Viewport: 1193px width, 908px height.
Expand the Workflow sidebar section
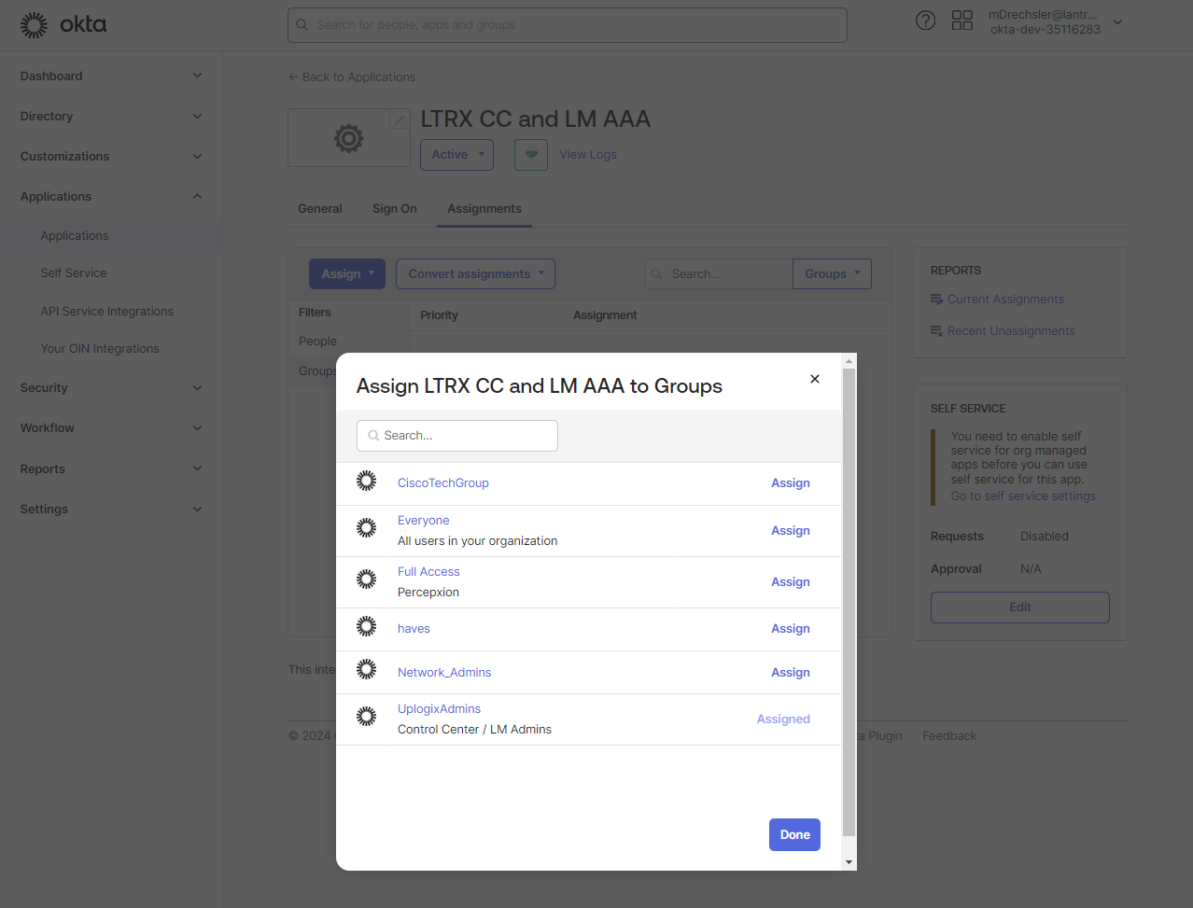(x=197, y=428)
